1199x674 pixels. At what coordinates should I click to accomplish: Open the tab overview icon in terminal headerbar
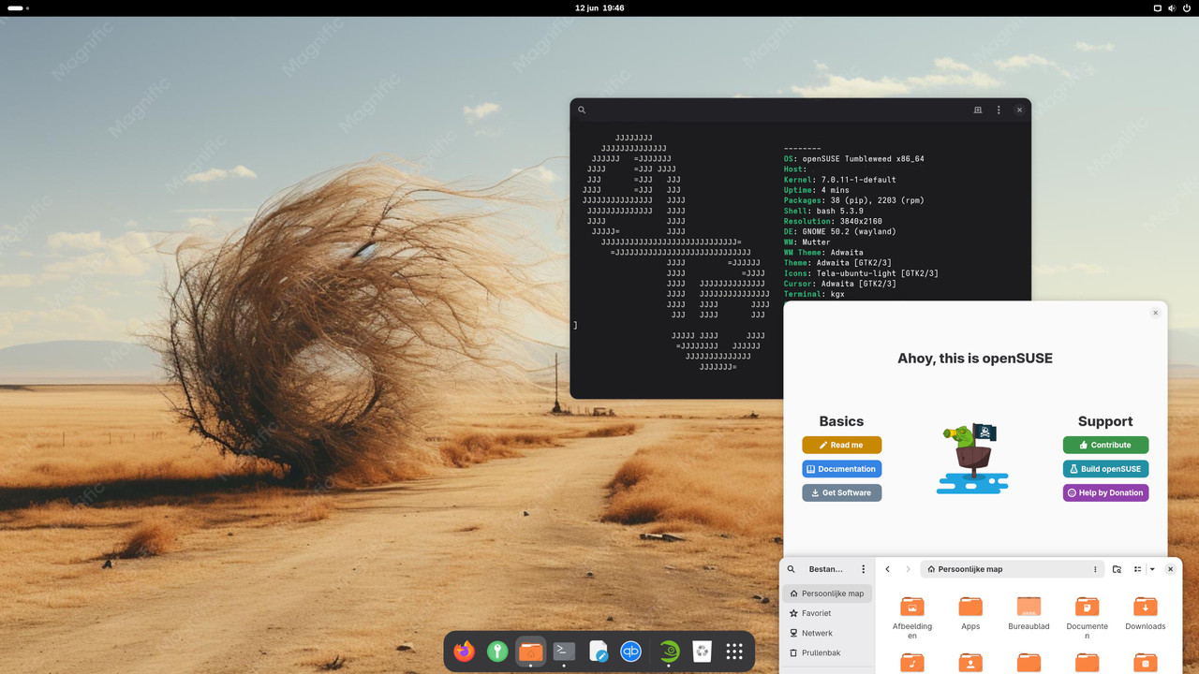click(x=978, y=110)
